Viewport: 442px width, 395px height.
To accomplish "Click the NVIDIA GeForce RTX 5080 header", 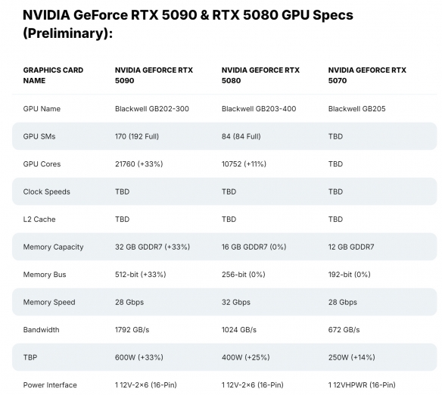I will coord(260,75).
